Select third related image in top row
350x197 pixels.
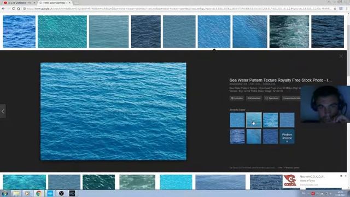pyautogui.click(x=270, y=120)
